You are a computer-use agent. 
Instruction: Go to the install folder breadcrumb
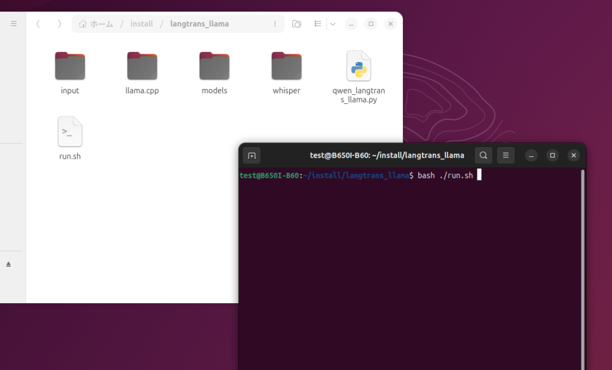[x=142, y=24]
